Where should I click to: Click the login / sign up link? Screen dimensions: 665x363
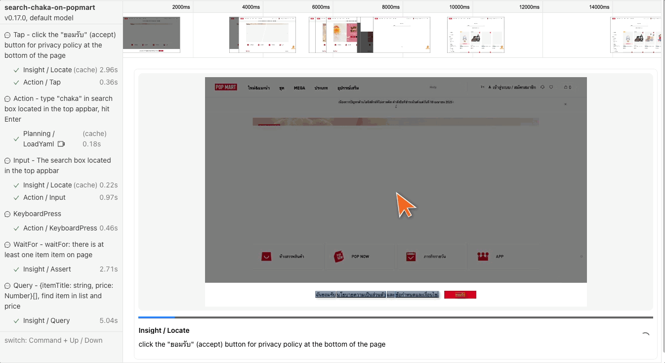pos(512,87)
